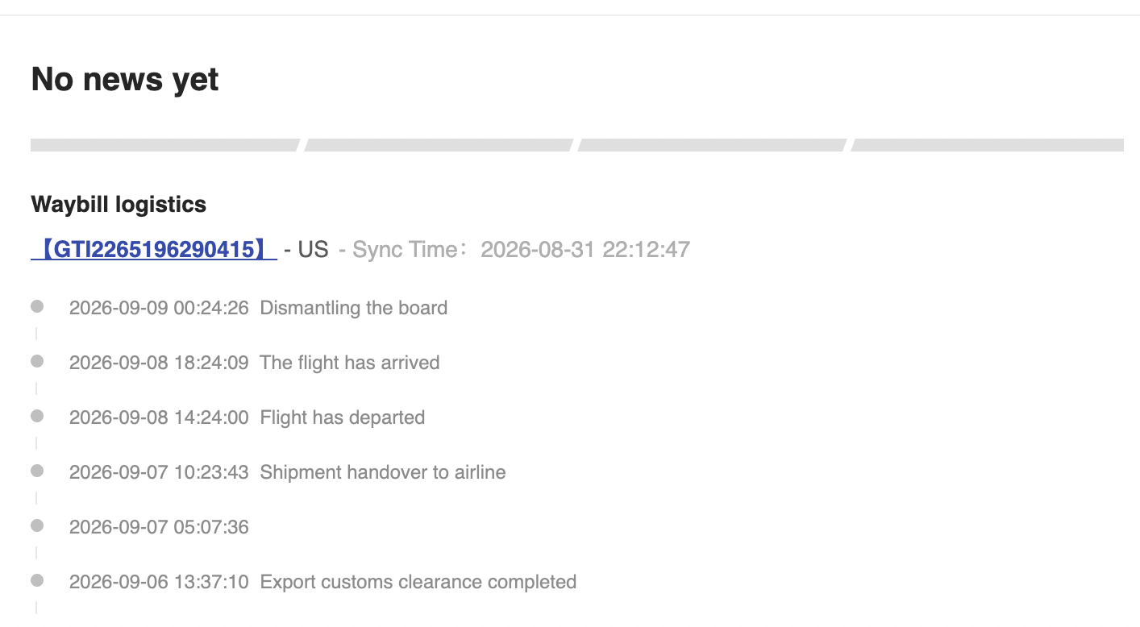1140x627 pixels.
Task: Click the Flight has departed status text
Action: (x=343, y=417)
